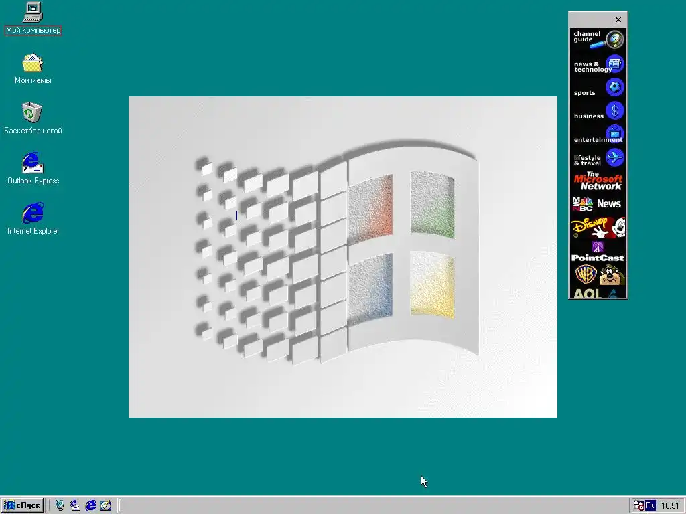Open the Disney channel
The height and width of the screenshot is (514, 686).
pos(598,228)
